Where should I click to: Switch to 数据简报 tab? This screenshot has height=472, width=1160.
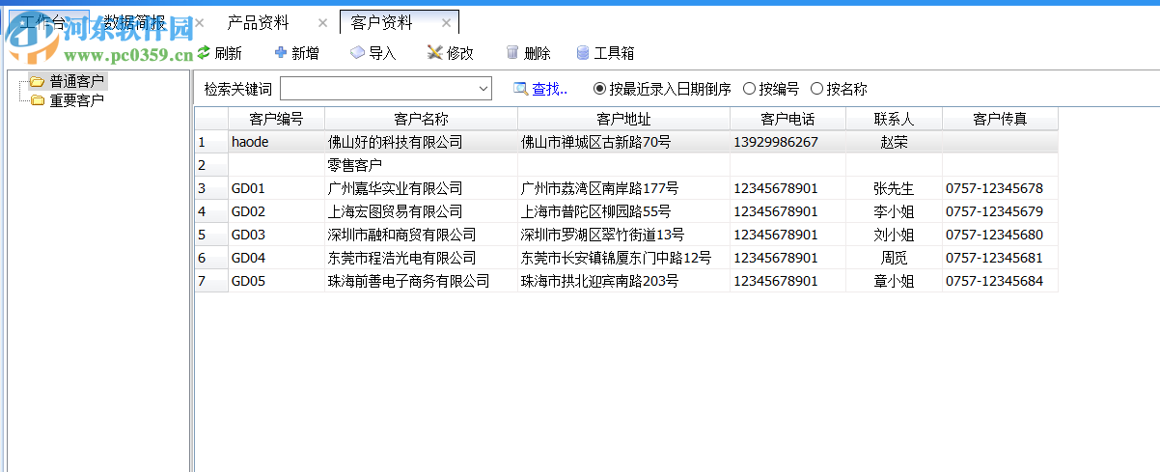134,22
